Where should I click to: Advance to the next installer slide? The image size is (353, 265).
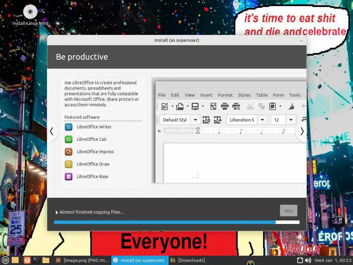302,131
